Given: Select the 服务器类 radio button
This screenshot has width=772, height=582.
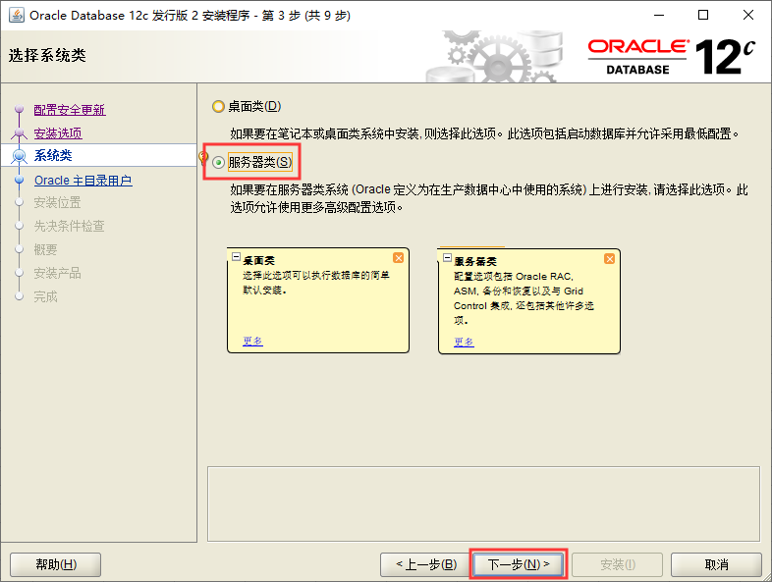Looking at the screenshot, I should coord(218,162).
